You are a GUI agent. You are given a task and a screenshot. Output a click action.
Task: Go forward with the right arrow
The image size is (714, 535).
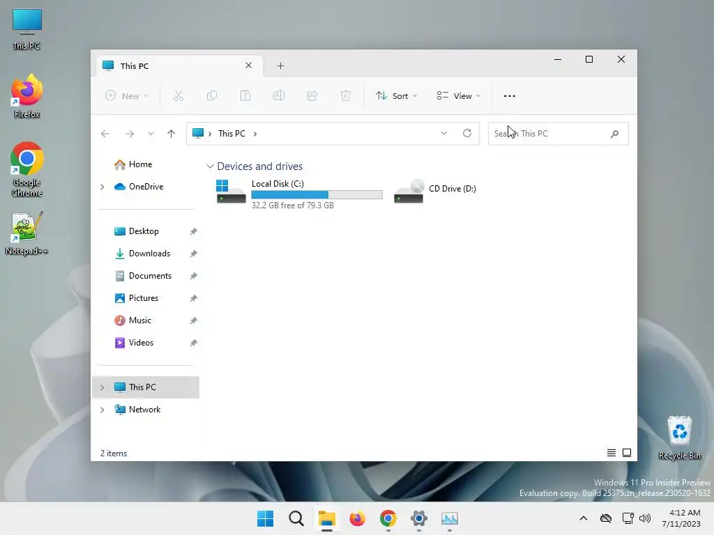click(x=129, y=134)
